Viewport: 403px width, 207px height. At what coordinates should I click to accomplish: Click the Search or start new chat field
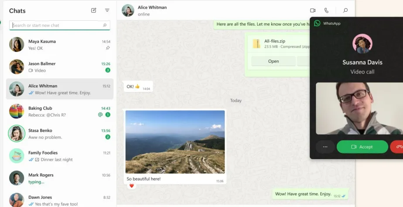57,25
